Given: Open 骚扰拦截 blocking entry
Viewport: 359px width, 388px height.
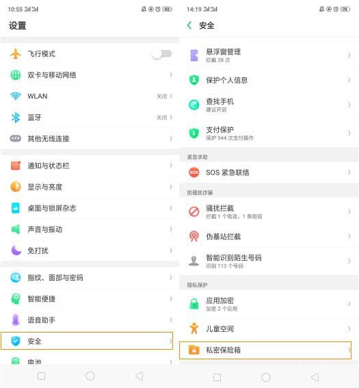Looking at the screenshot, I should click(269, 211).
